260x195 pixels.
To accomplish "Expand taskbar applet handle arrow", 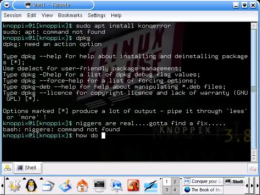I will (181, 179).
